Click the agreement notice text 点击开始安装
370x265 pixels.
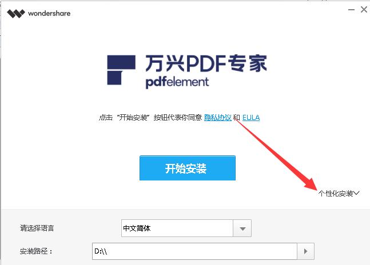point(150,117)
